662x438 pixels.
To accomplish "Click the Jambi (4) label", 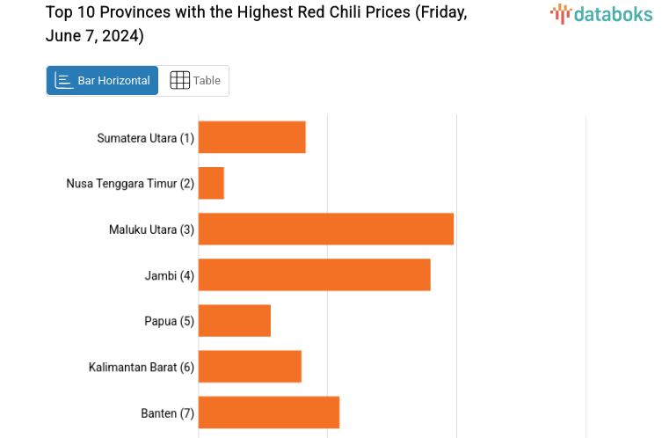I will (x=169, y=275).
